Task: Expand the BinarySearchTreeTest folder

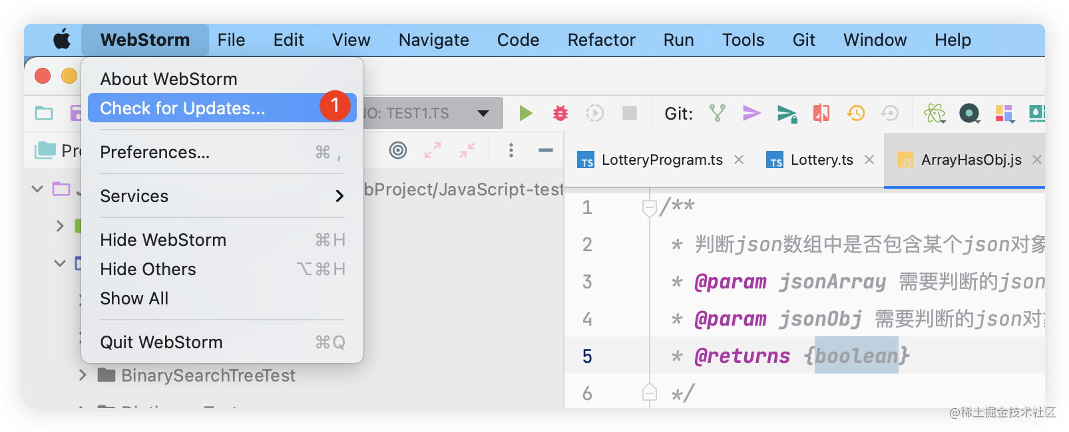Action: click(83, 376)
